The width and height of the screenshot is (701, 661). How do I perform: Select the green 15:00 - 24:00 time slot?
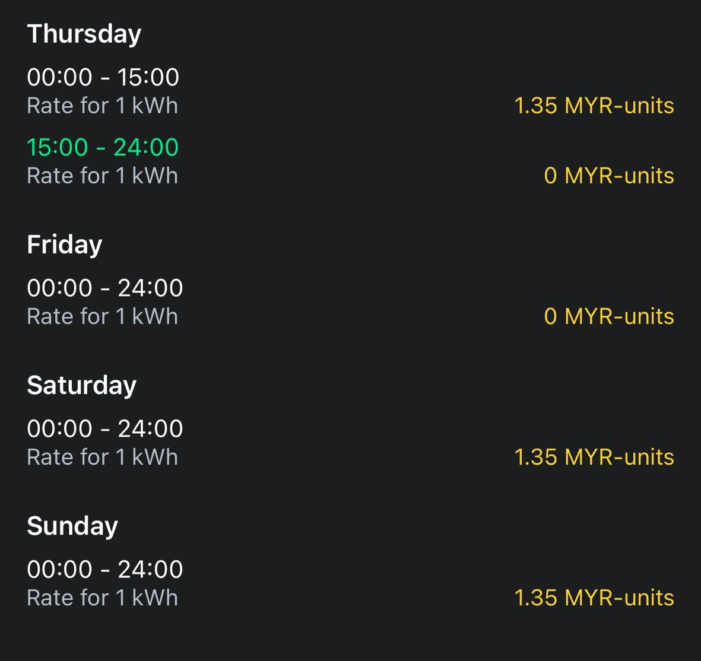103,147
